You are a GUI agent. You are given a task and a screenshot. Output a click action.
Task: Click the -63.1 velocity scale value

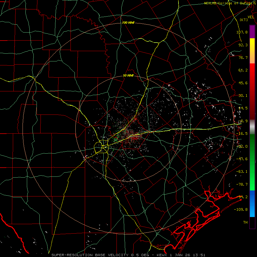pos(242,172)
